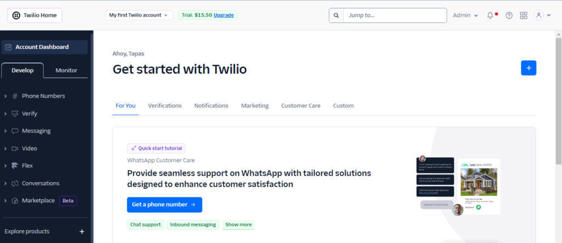Select the Verifications tab
The image size is (562, 243).
165,106
